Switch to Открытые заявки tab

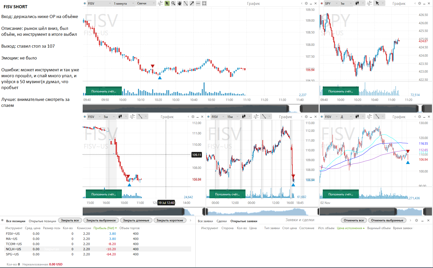(244, 221)
